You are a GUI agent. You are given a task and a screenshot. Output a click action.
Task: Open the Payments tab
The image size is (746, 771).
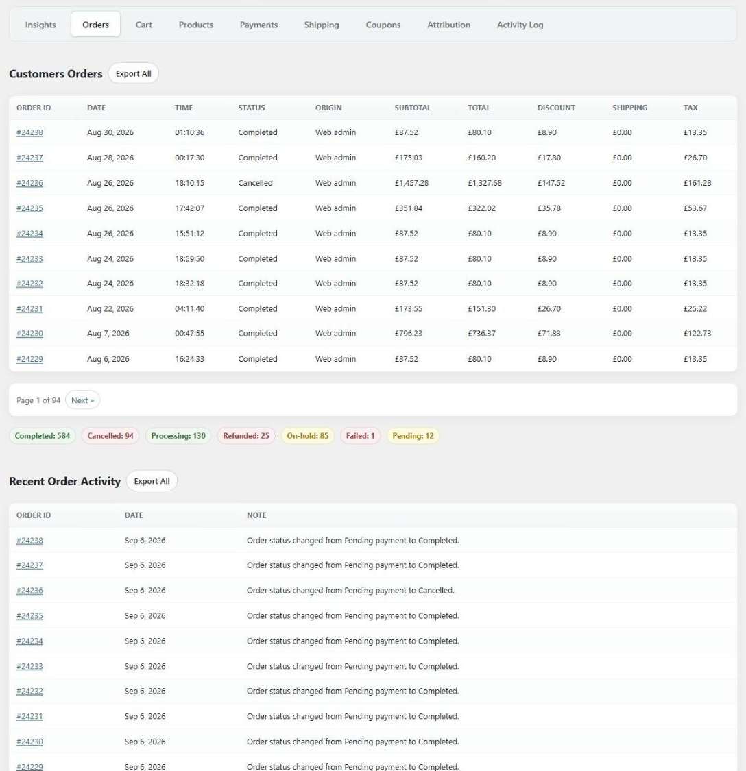click(x=258, y=25)
